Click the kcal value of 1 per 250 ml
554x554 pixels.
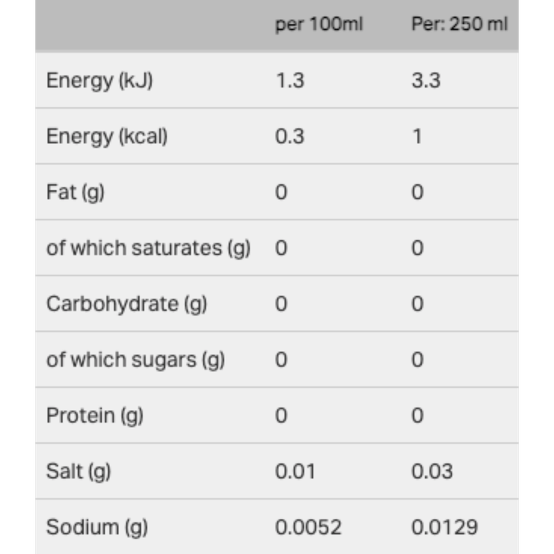(x=418, y=136)
